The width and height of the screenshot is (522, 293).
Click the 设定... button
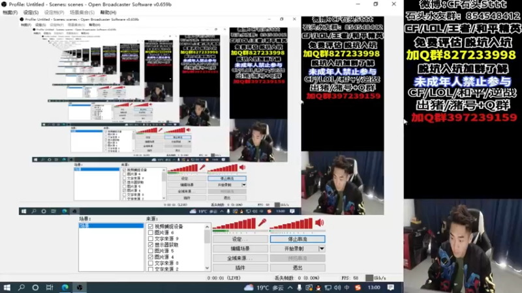(240, 239)
